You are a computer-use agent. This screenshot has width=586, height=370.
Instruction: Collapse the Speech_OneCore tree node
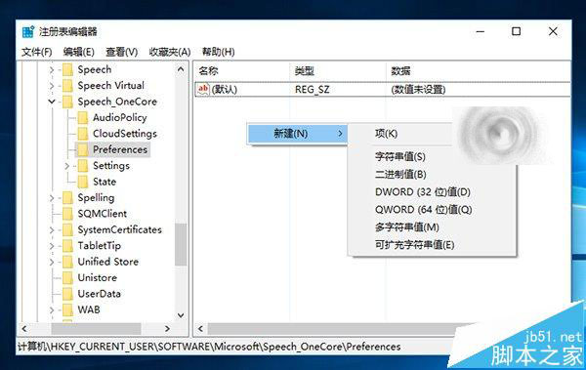coord(52,102)
